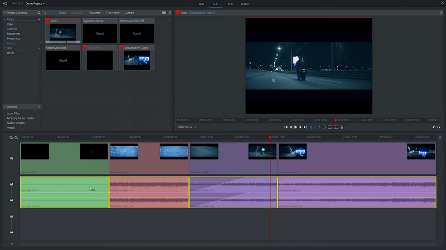Toggle the tile view icon in the bin
This screenshot has height=250, width=446.
(164, 13)
